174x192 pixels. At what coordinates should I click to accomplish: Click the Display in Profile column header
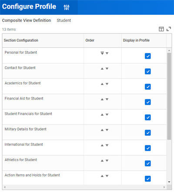pyautogui.click(x=144, y=40)
